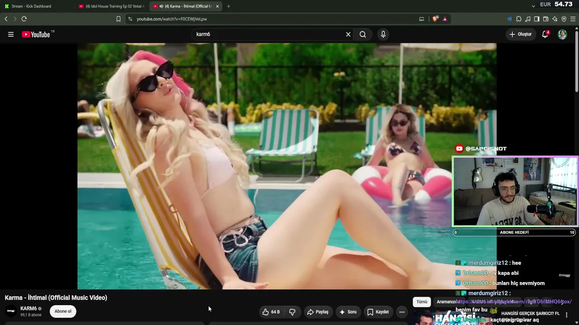The image size is (579, 325).
Task: Select the Karma - İhtimal browser tab
Action: click(x=185, y=6)
